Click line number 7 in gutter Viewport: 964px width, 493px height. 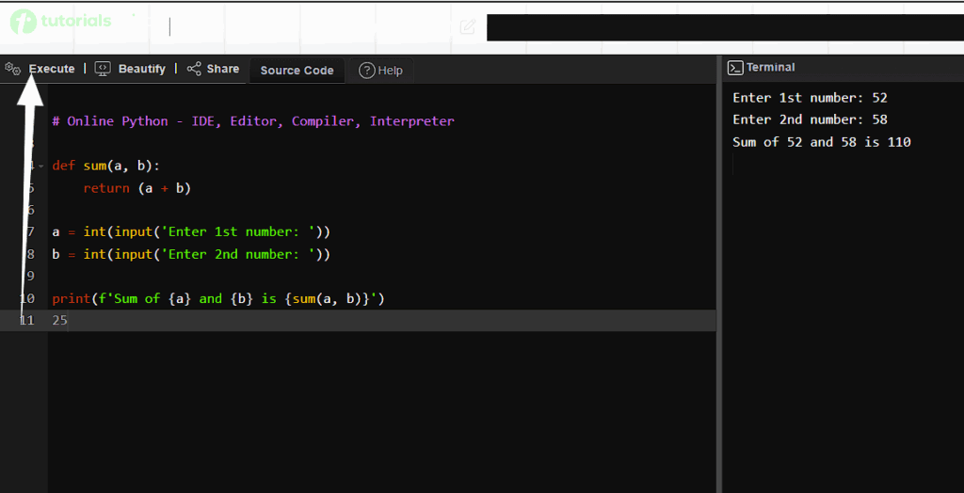tap(30, 231)
